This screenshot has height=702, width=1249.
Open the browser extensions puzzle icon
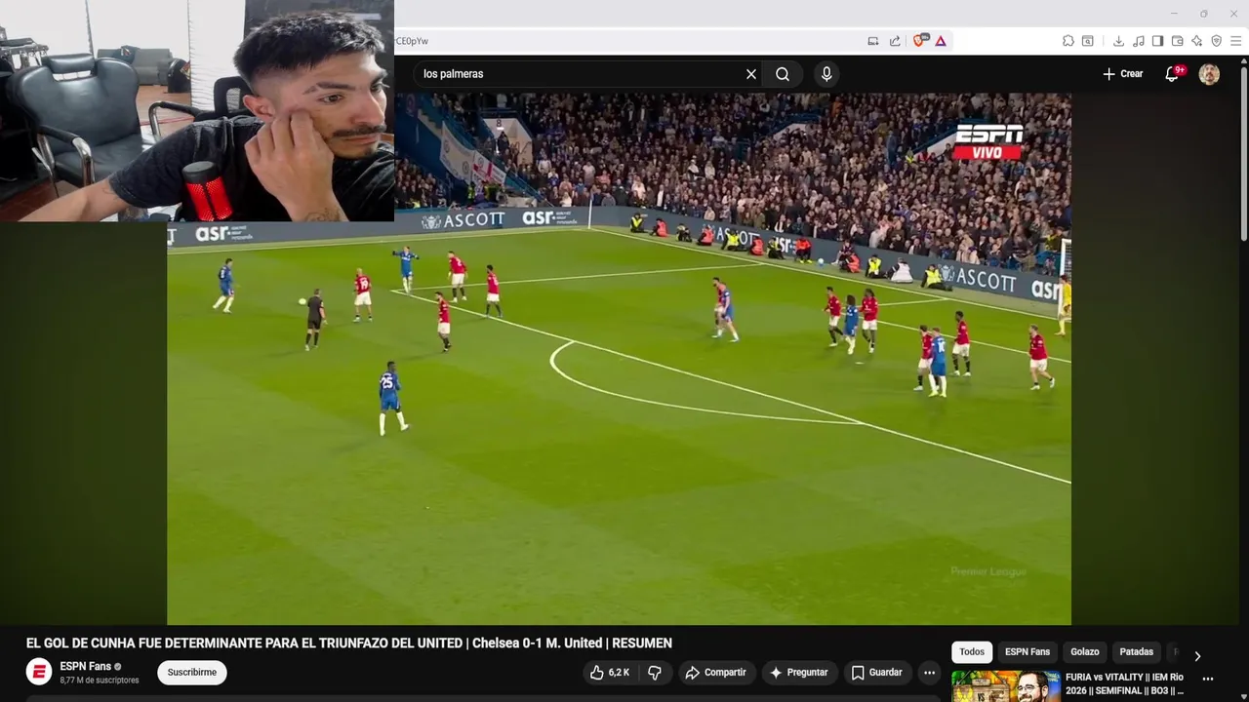tap(1068, 41)
